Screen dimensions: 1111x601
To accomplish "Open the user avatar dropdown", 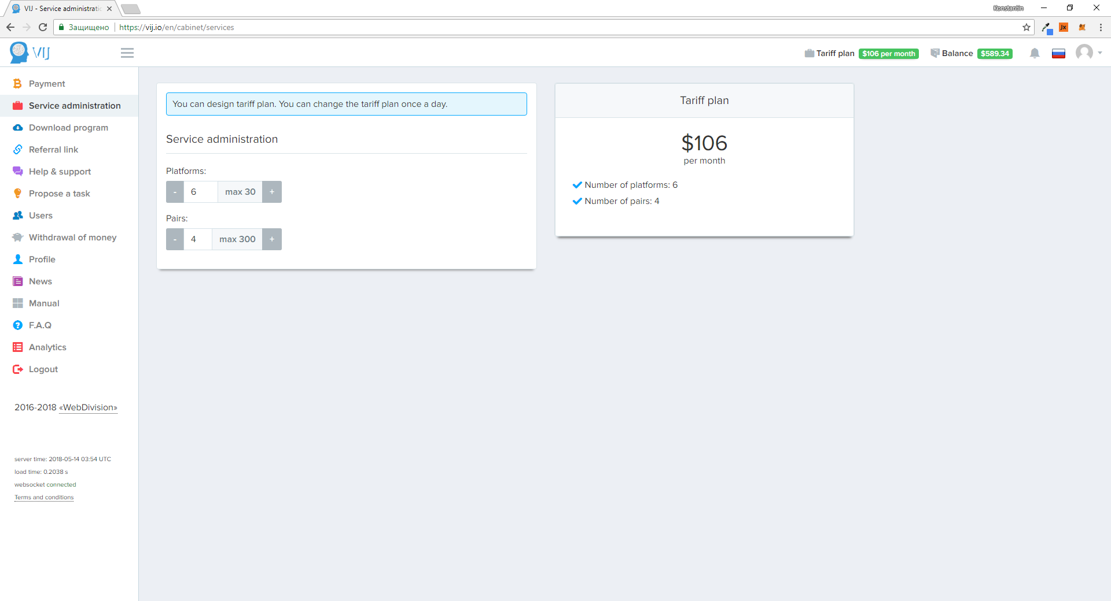I will click(x=1088, y=53).
